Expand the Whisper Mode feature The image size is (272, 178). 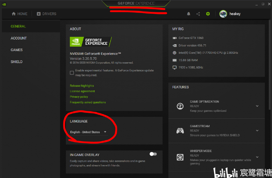tap(257, 157)
